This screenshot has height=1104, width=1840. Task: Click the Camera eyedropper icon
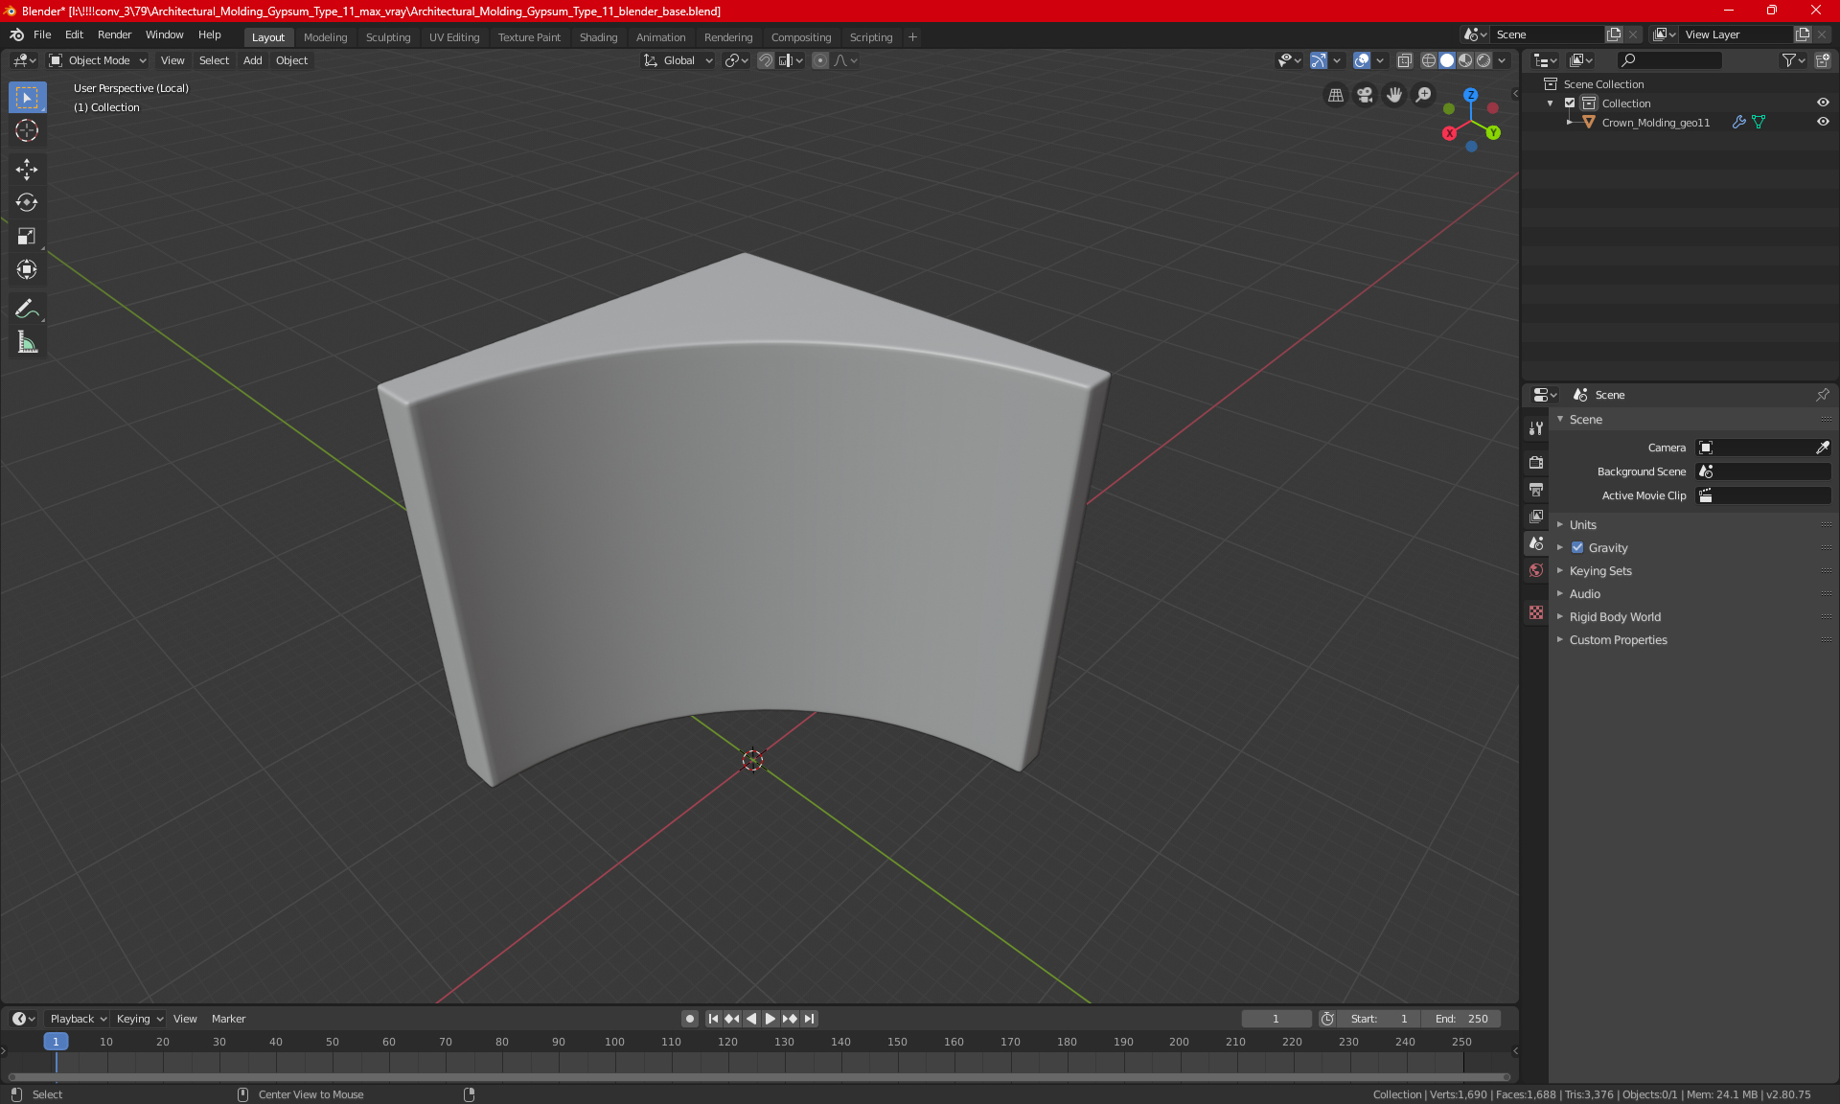click(1822, 448)
